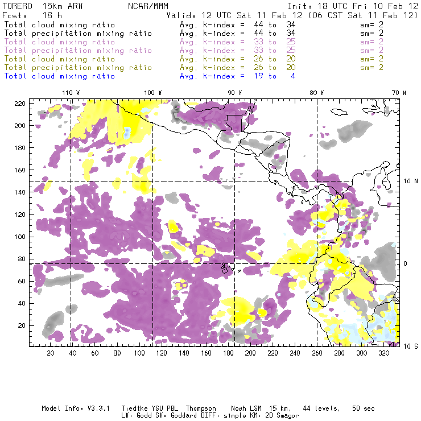Select the "220" x-axis tick label
Screen dimensions: 421x421
tap(273, 353)
